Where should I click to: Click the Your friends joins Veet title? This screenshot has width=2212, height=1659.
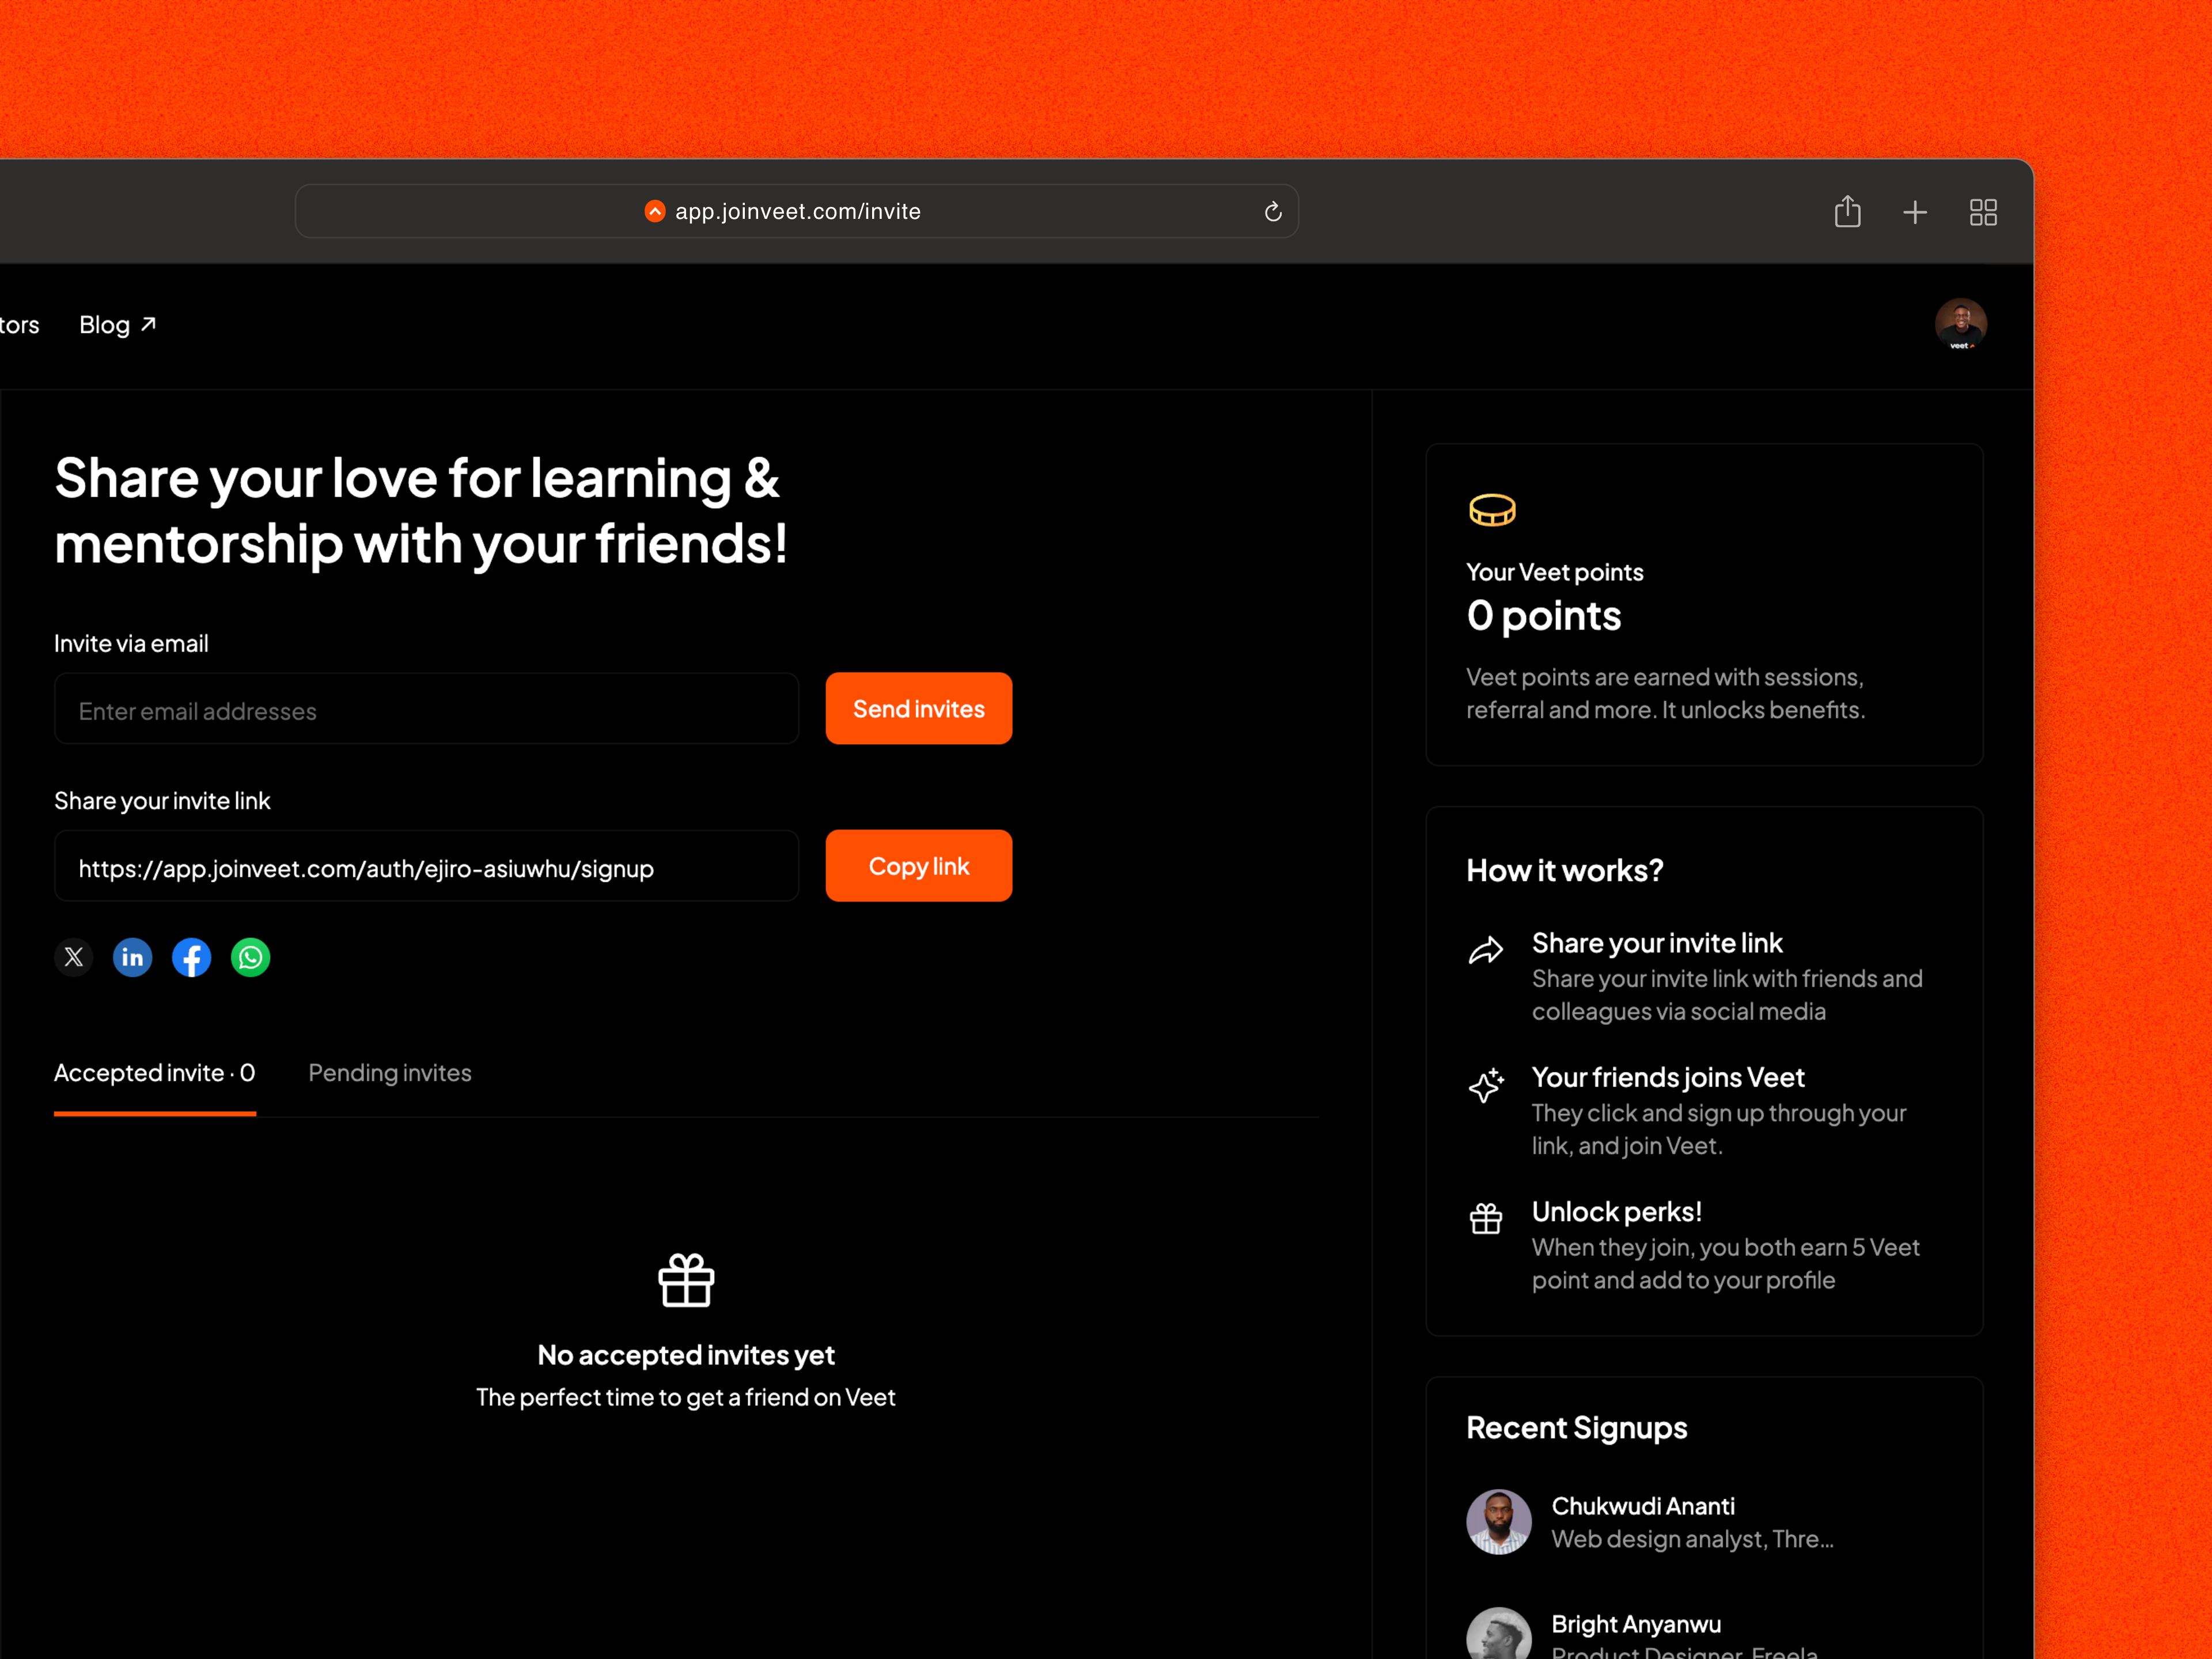click(x=1667, y=1077)
